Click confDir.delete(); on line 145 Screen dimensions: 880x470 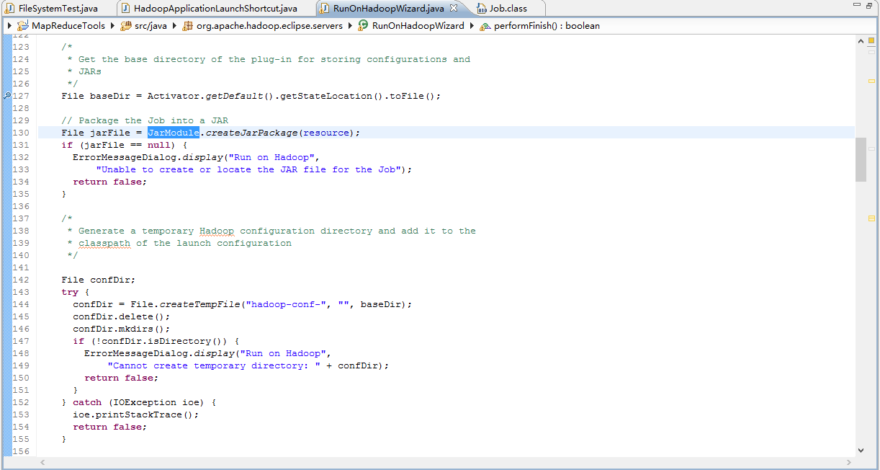[x=122, y=316]
